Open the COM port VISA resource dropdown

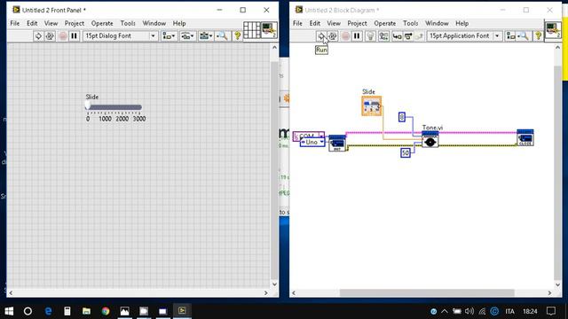[x=321, y=136]
